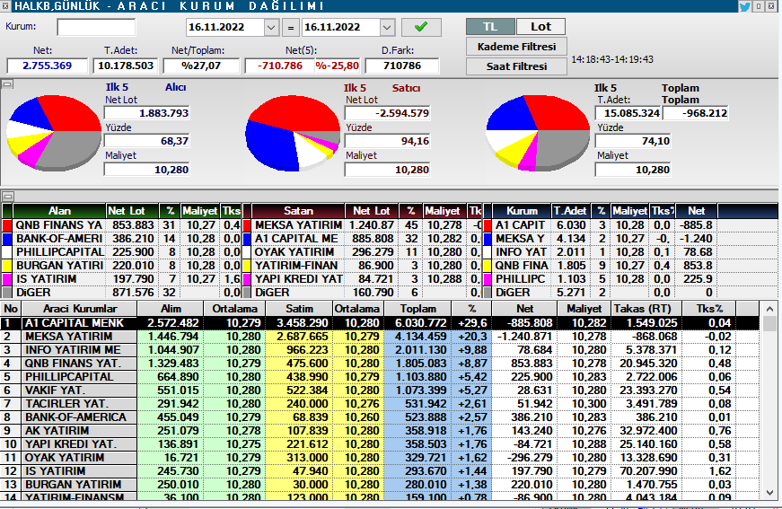Screen dimensions: 782x509
Task: Sort by the Alan column header
Action: tap(59, 211)
